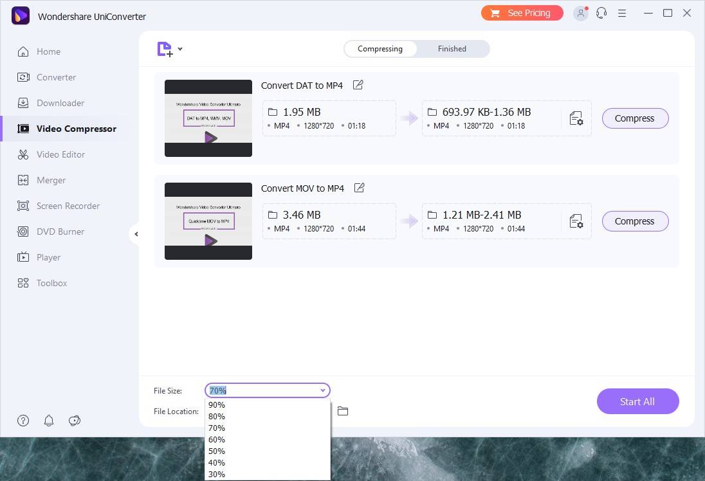Choose 70% from File Size list
The width and height of the screenshot is (705, 481).
(267, 428)
